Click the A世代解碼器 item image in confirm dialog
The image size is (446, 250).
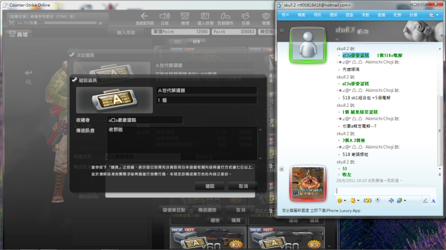coord(114,100)
